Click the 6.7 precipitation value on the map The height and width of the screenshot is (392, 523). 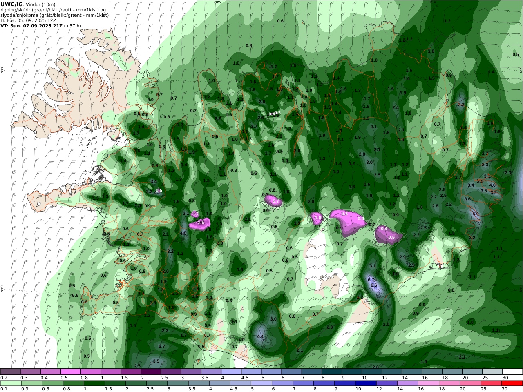[x=371, y=280]
